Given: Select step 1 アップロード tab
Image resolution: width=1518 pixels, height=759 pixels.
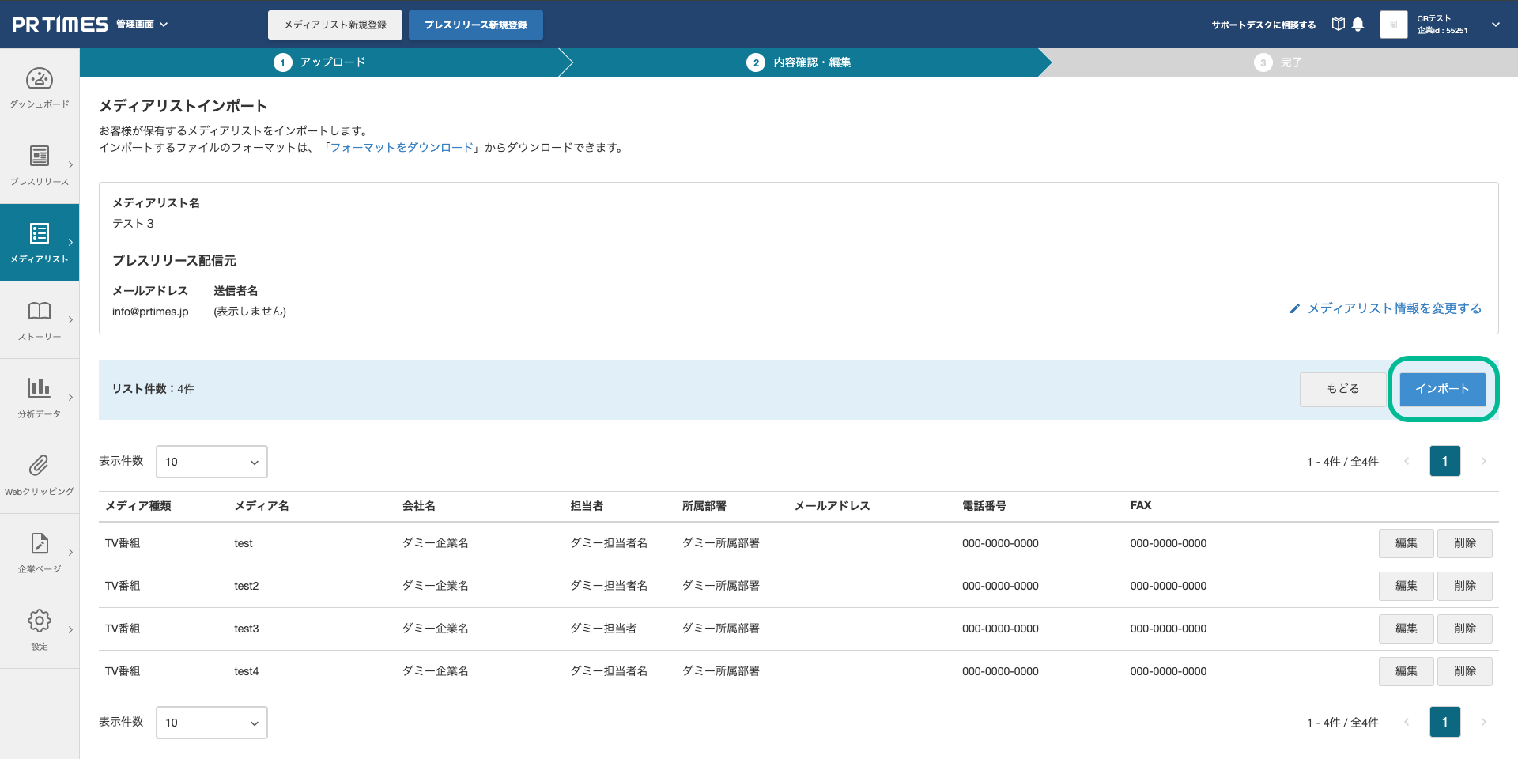Looking at the screenshot, I should tap(319, 62).
